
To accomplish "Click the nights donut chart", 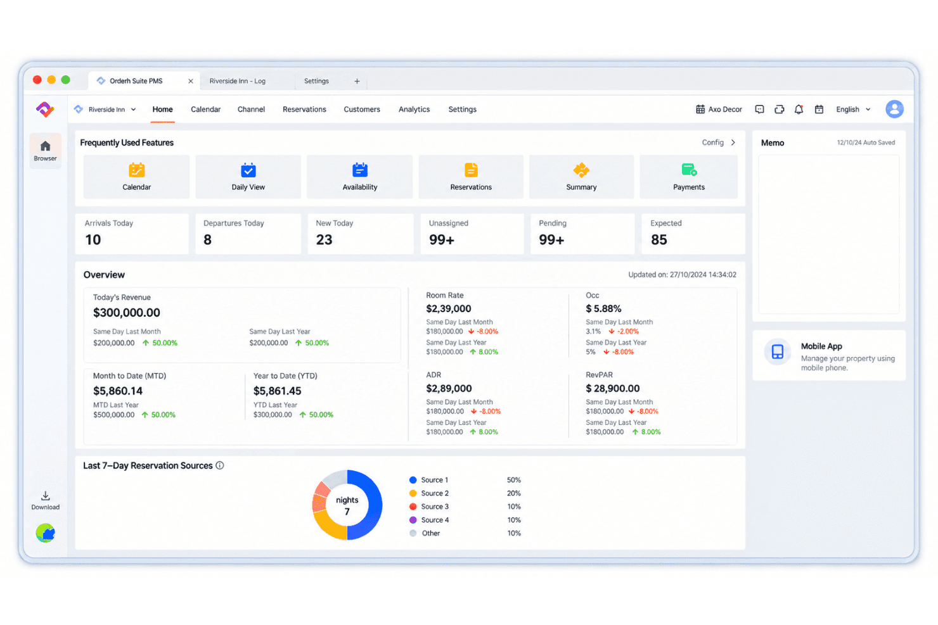I will coord(347,505).
